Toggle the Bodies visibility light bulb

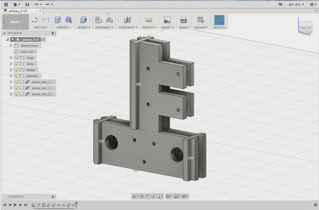[x=16, y=70]
